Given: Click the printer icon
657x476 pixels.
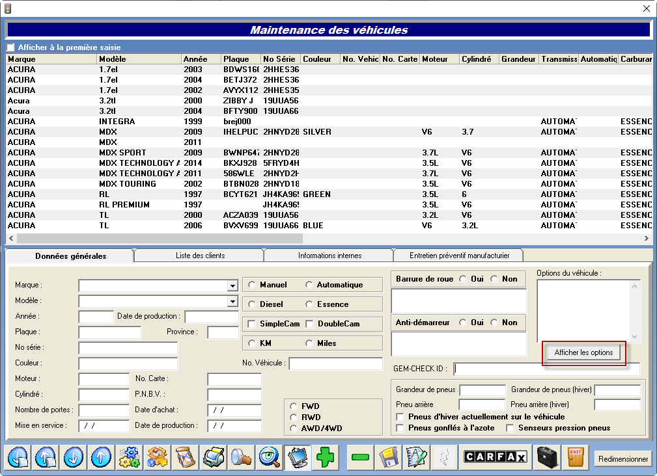Looking at the screenshot, I should pos(214,457).
